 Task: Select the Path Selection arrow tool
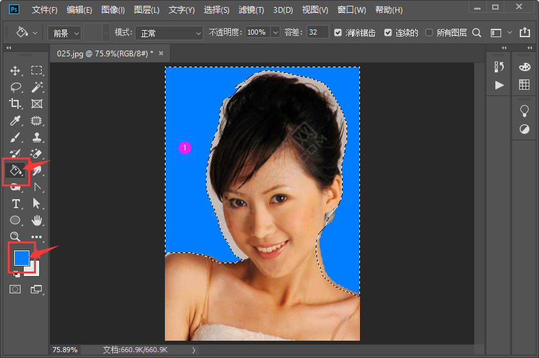click(x=37, y=203)
